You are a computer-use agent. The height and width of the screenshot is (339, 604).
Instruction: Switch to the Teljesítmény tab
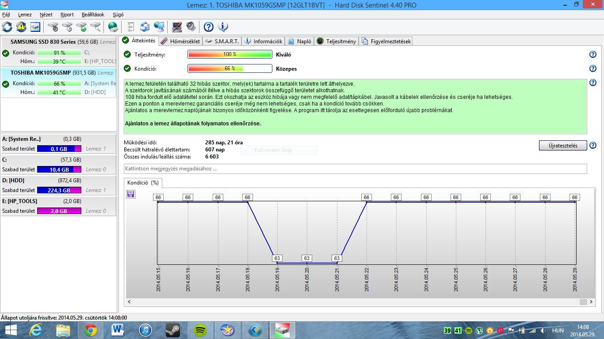click(336, 41)
